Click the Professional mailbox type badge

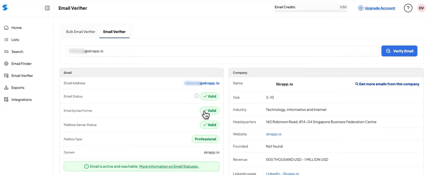pos(205,139)
